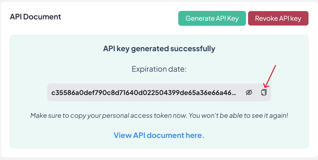Click the green Generate API Key button

pyautogui.click(x=212, y=18)
